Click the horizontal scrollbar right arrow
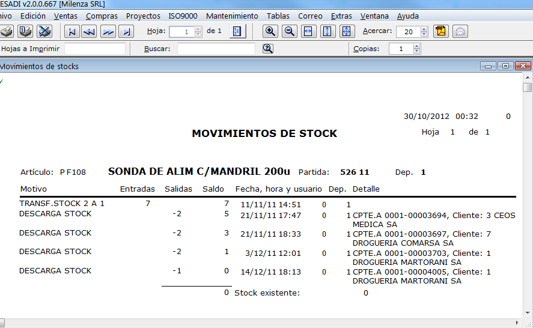This screenshot has width=533, height=328. coord(517,323)
